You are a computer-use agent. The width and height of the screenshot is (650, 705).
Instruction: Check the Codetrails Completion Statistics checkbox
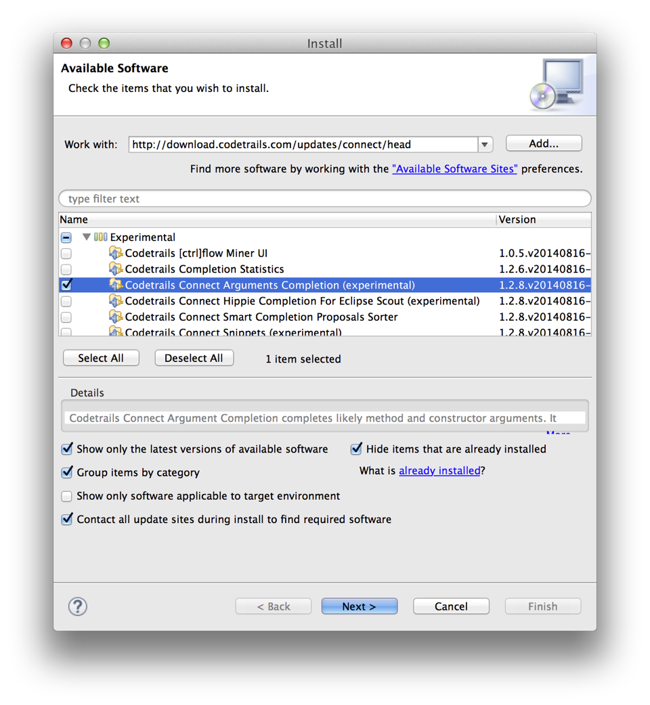tap(66, 269)
